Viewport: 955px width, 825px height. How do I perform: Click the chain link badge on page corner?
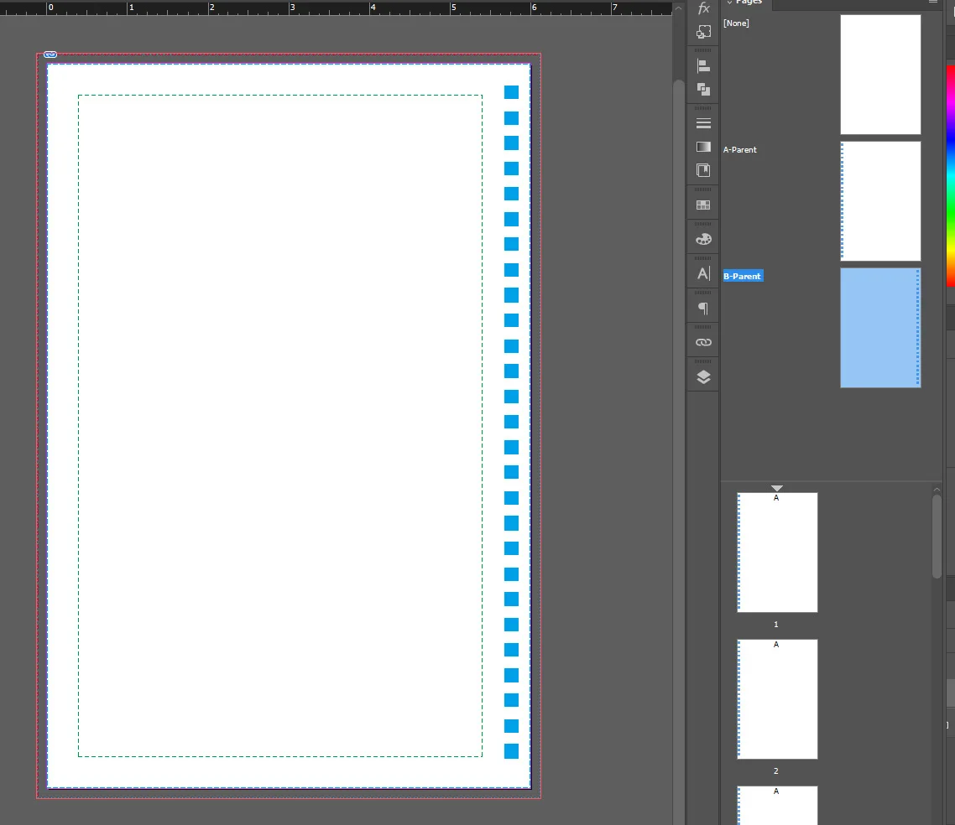50,54
